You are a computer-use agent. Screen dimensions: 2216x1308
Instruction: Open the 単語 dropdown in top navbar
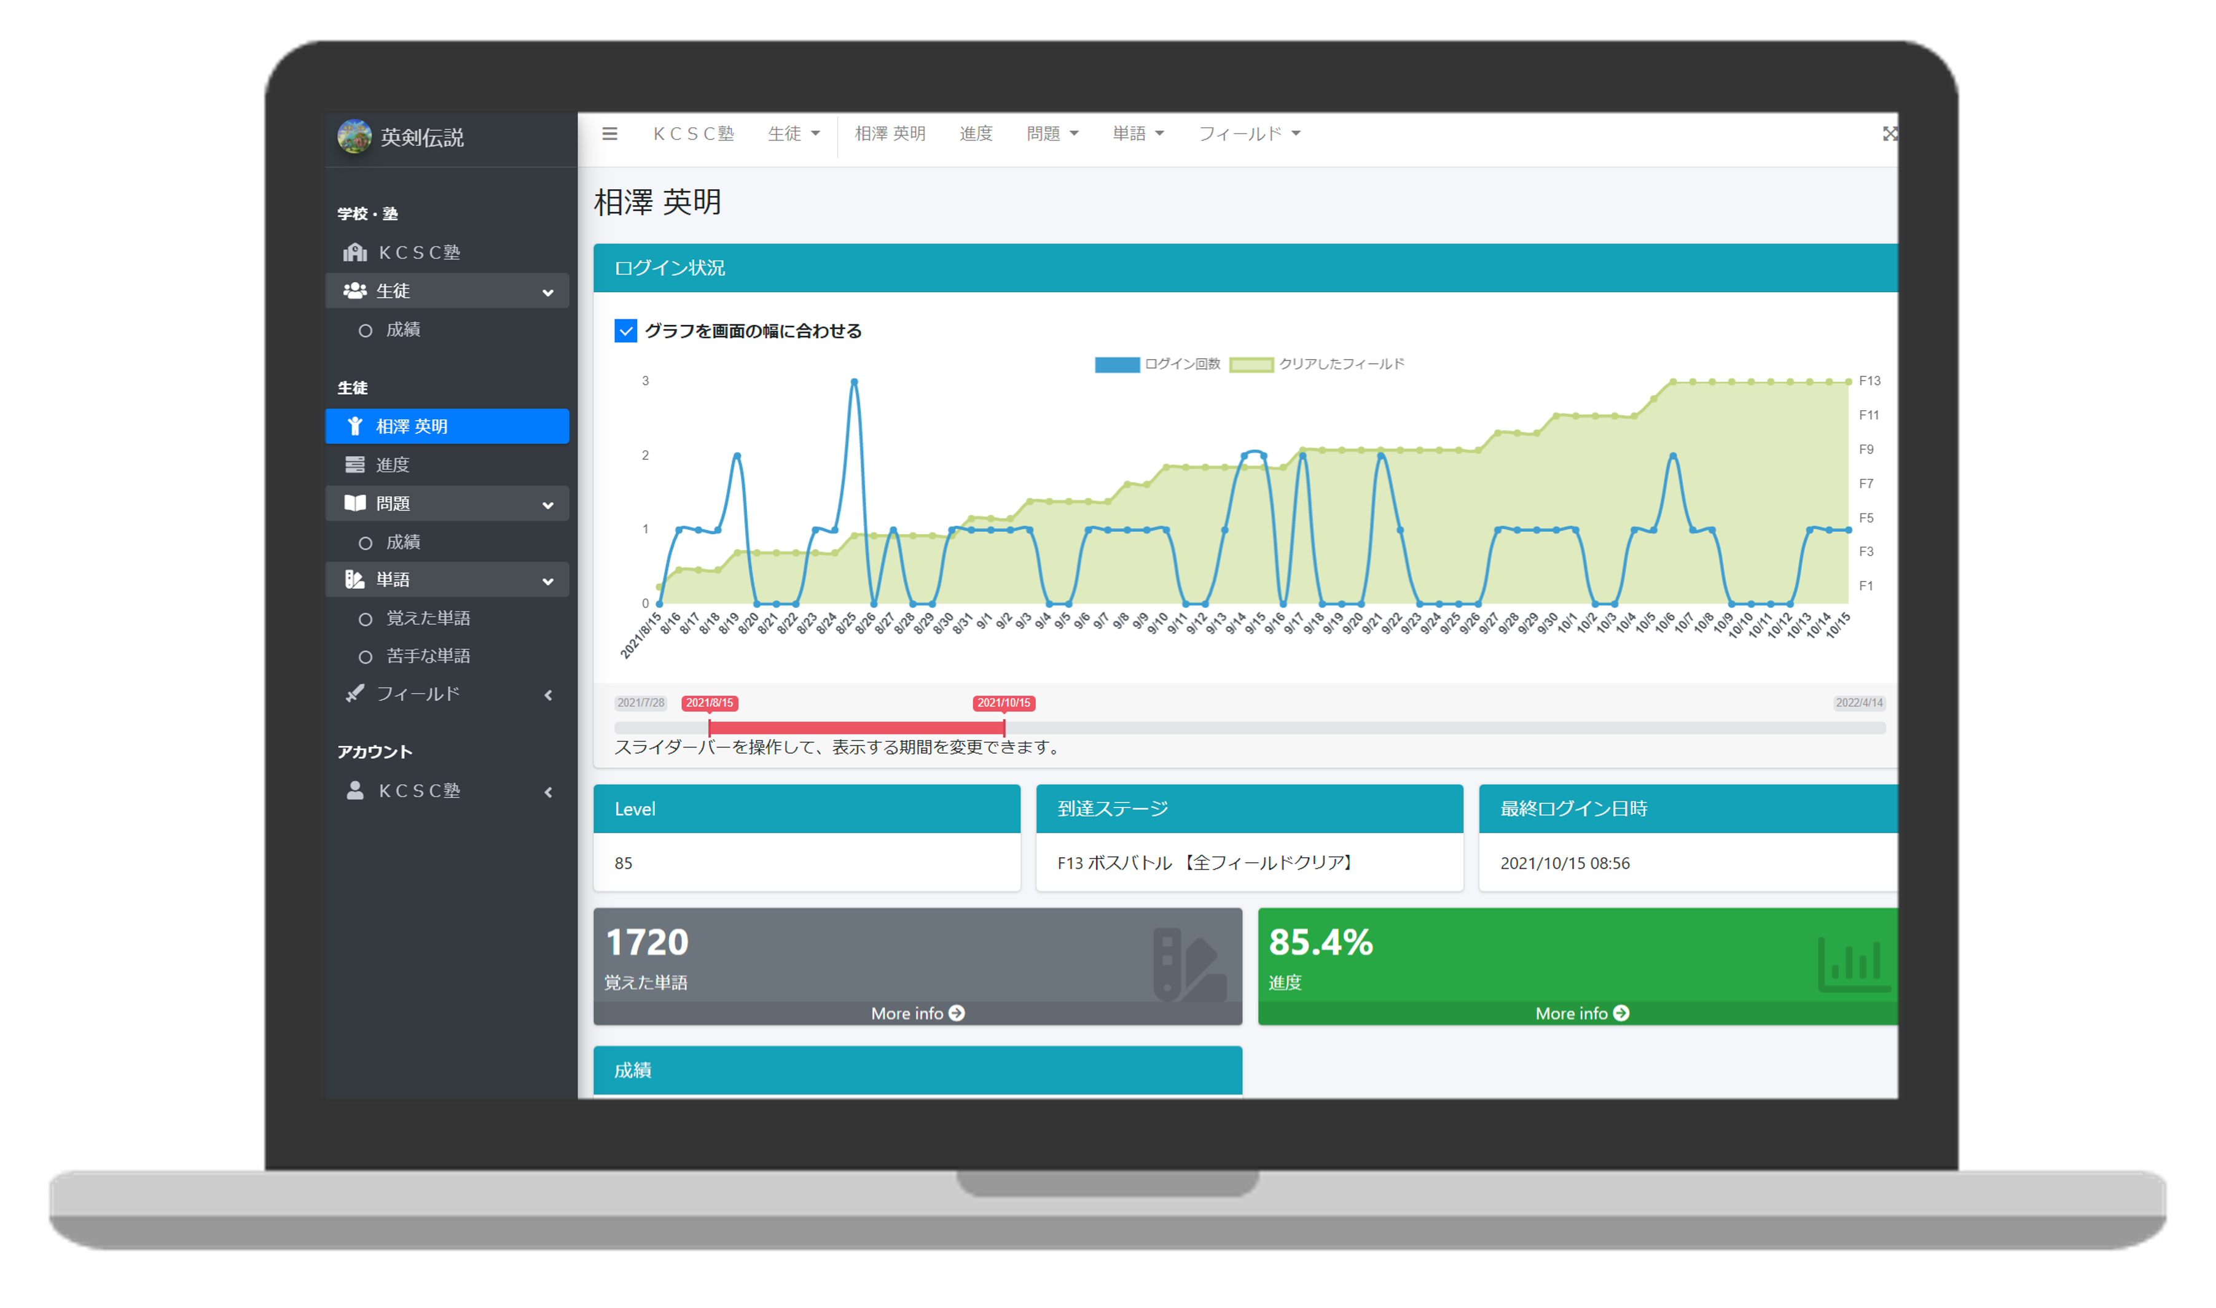(1138, 134)
